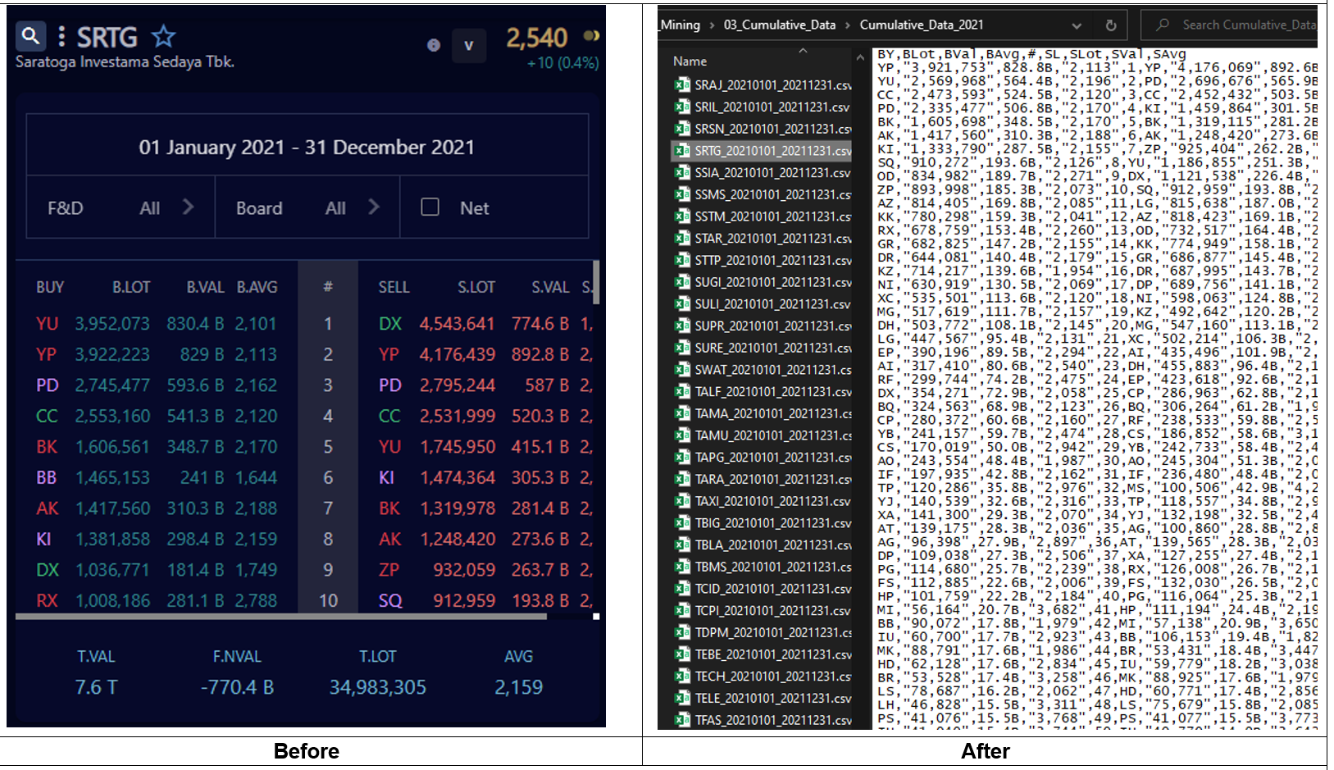Sort by the B.LOT column header
The height and width of the screenshot is (770, 1334).
pyautogui.click(x=131, y=287)
